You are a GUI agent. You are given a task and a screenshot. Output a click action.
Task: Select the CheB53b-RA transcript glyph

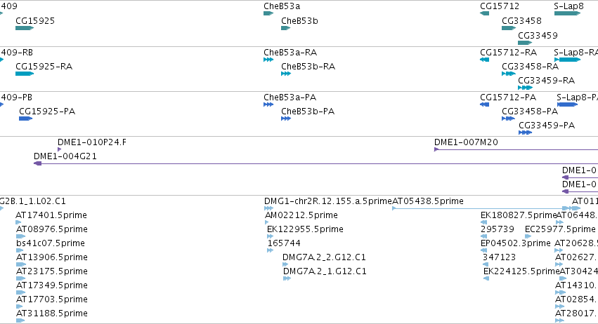(x=286, y=74)
